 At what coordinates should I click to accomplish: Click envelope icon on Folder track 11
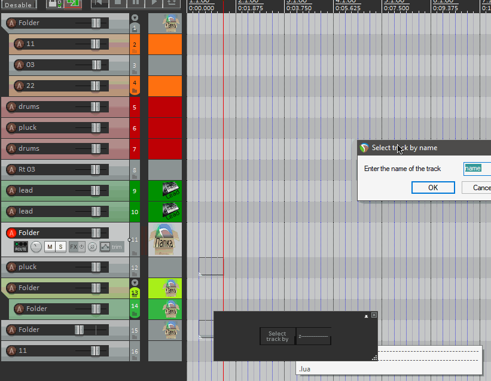(x=105, y=247)
